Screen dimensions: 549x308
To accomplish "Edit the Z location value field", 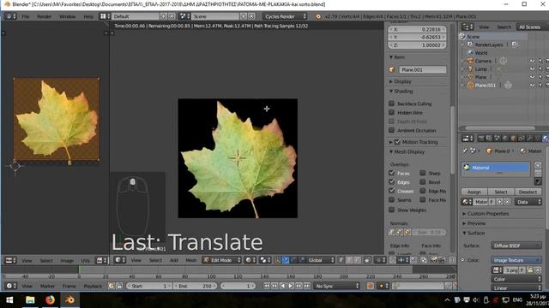I will 417,45.
